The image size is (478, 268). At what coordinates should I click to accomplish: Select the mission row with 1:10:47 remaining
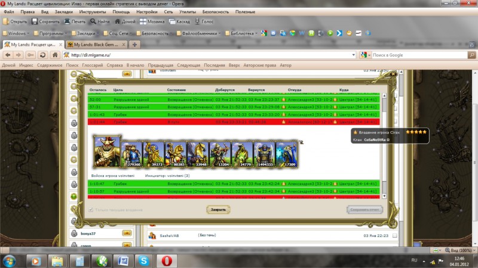tap(234, 184)
